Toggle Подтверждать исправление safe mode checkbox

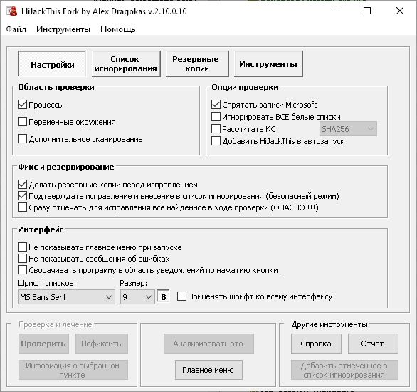coord(22,196)
